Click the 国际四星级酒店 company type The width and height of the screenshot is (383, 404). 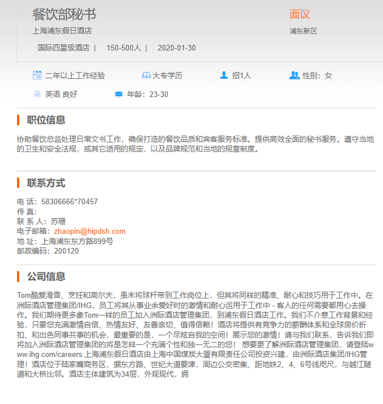63,48
